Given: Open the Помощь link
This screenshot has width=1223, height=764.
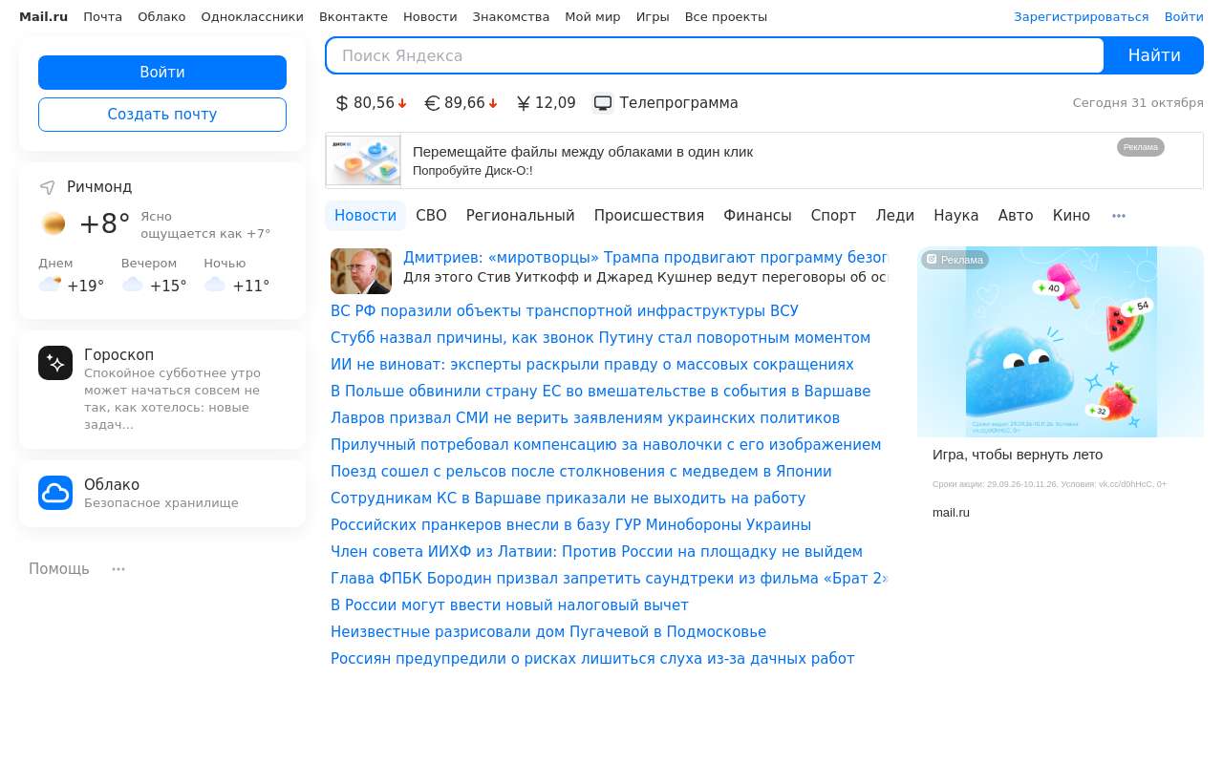Looking at the screenshot, I should pyautogui.click(x=59, y=569).
